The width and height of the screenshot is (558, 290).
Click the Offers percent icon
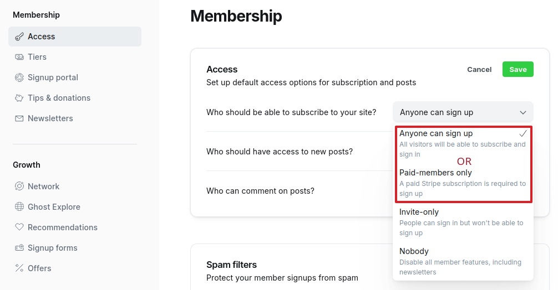(x=19, y=268)
